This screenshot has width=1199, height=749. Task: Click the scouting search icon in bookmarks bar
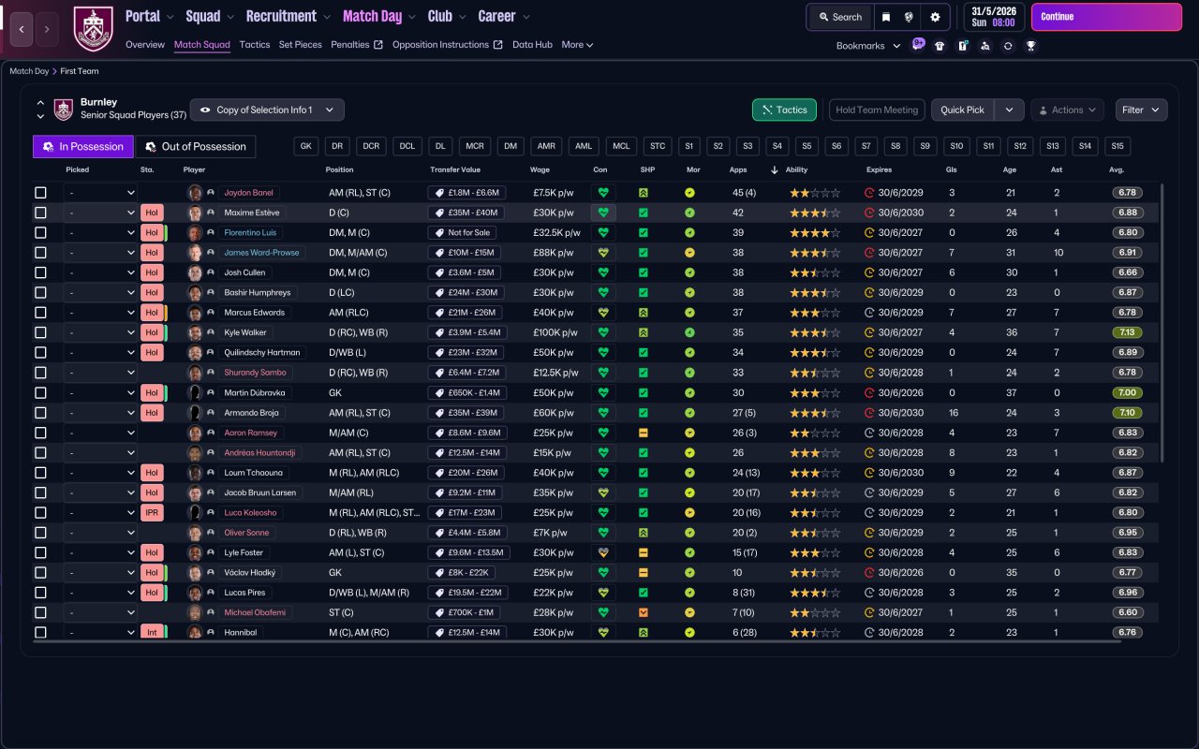(984, 45)
